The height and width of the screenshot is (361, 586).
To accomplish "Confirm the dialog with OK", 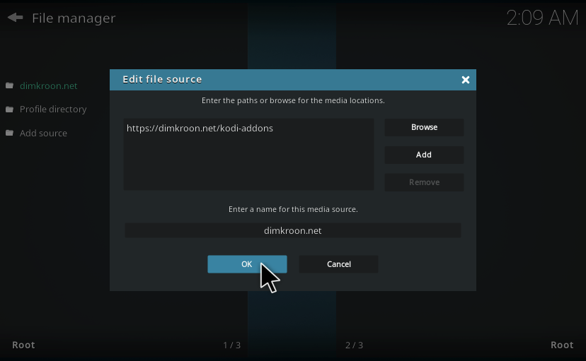I will coord(246,264).
